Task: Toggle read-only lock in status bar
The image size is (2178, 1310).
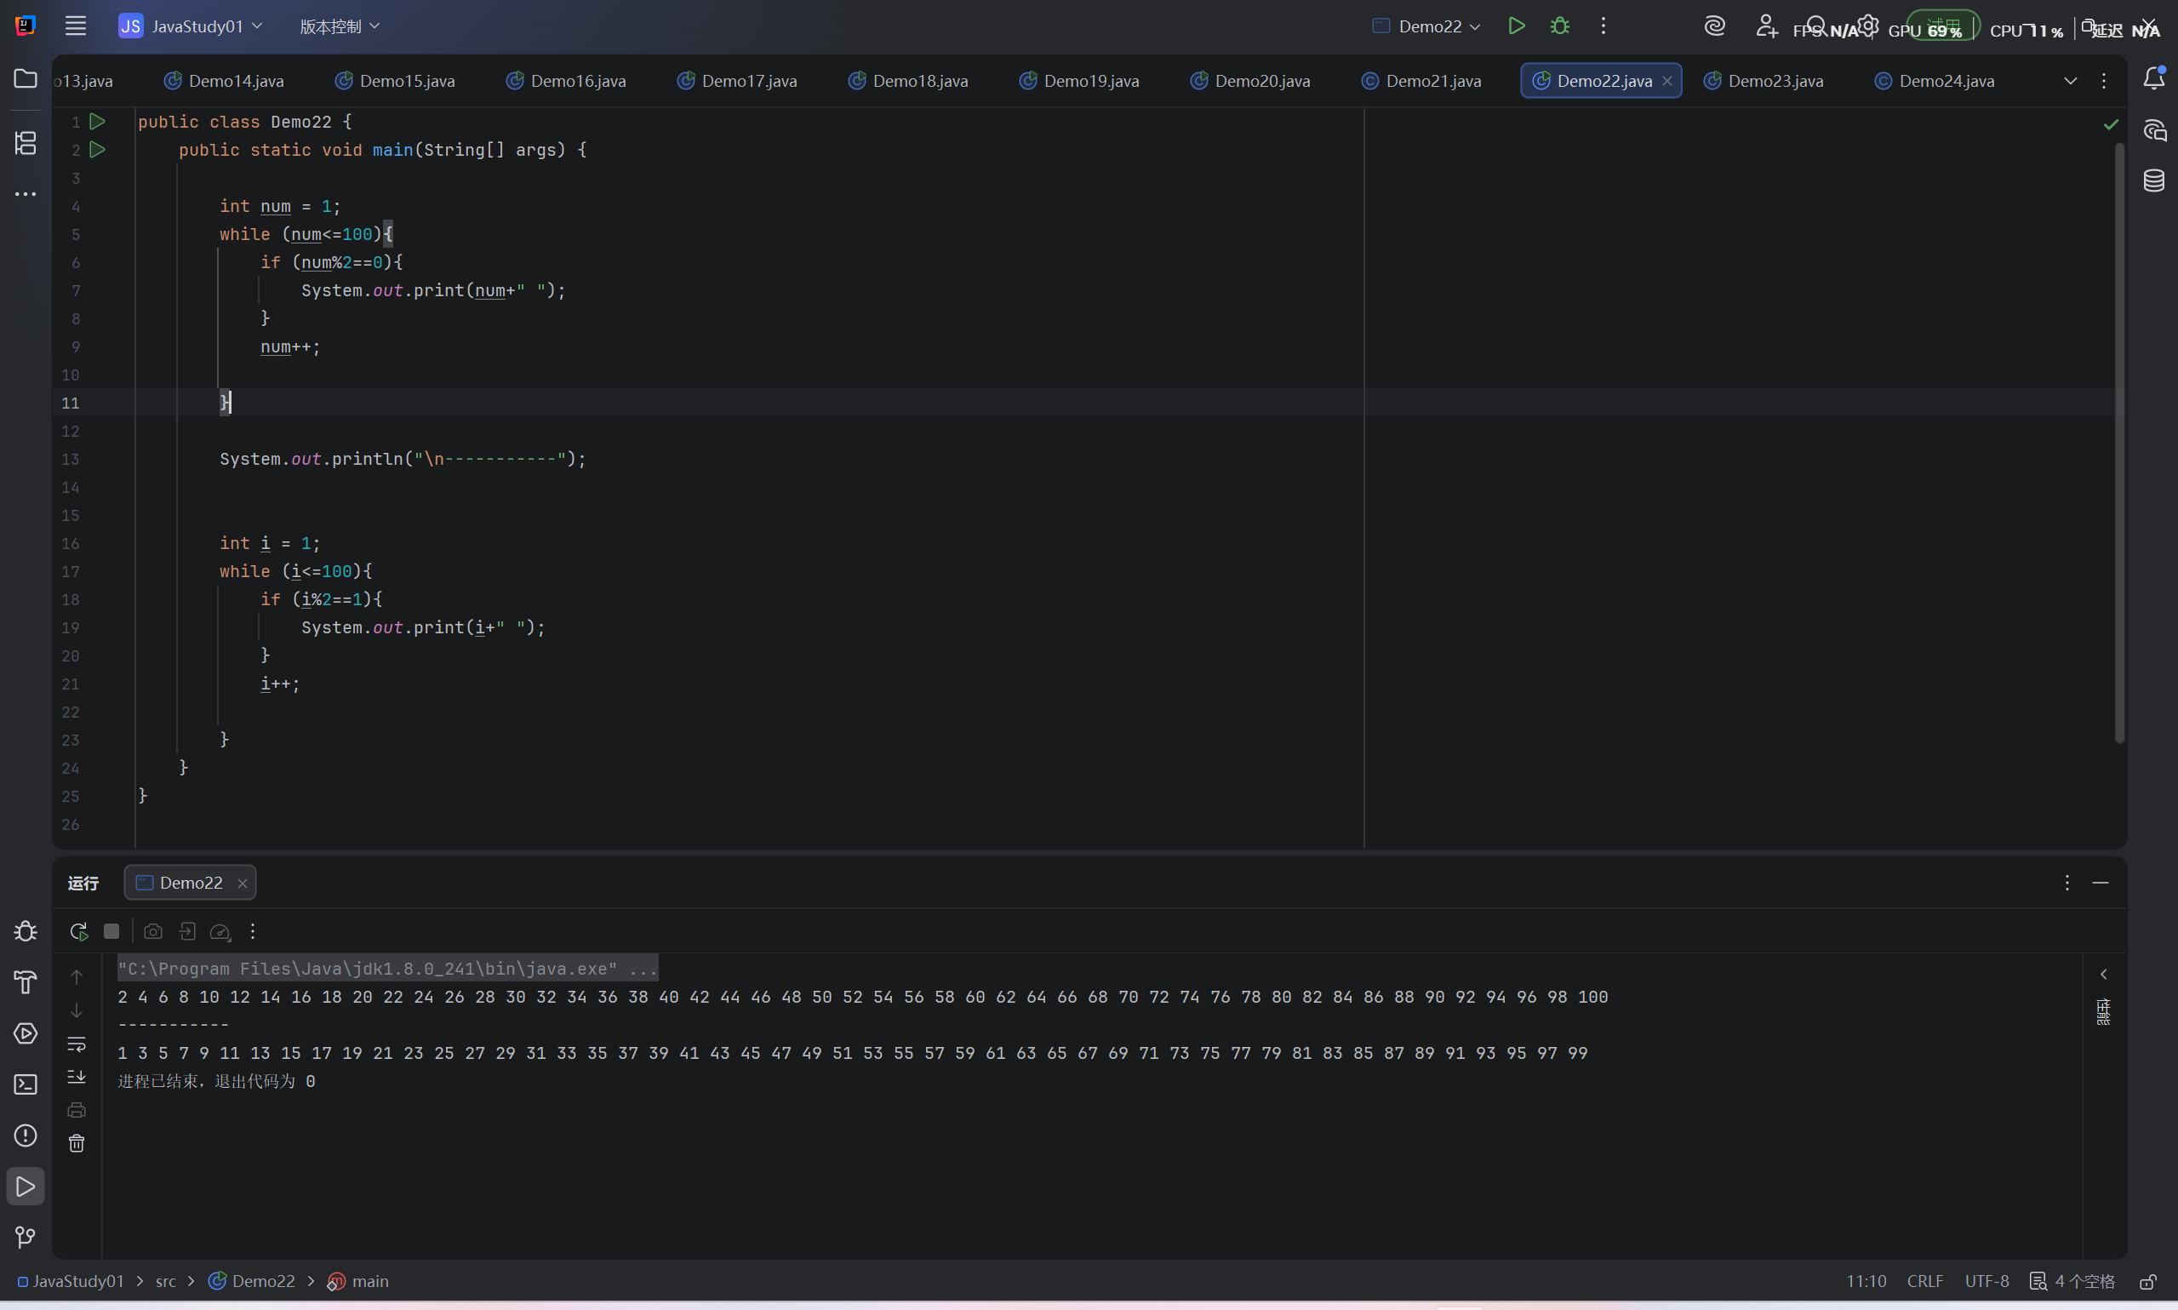Action: 2149,1281
